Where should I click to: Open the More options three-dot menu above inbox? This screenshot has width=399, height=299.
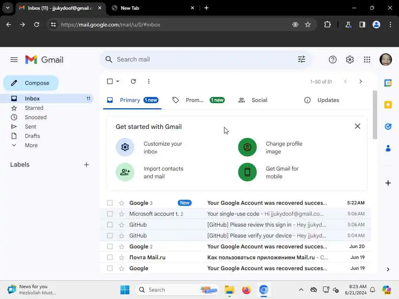(149, 81)
